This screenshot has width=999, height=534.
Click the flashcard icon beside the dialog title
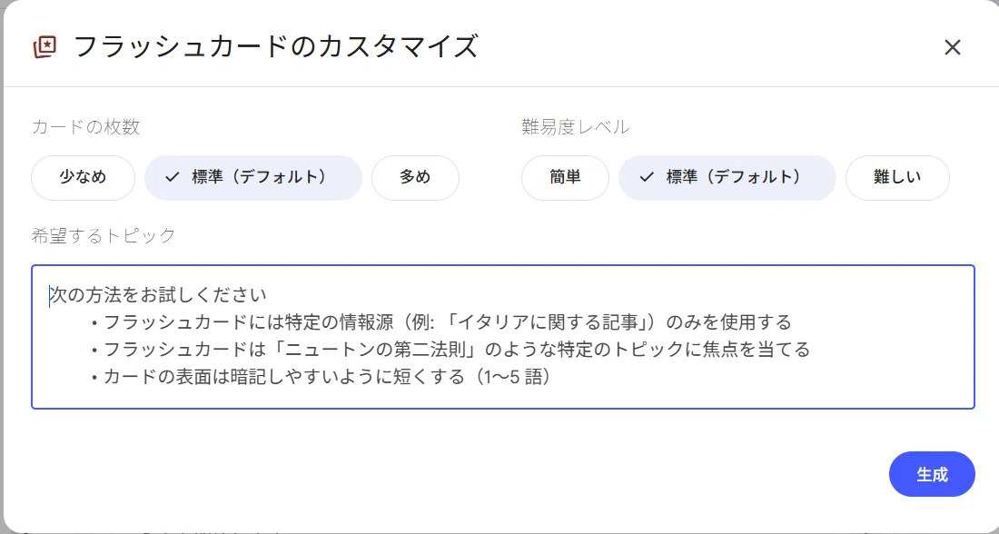click(x=45, y=47)
